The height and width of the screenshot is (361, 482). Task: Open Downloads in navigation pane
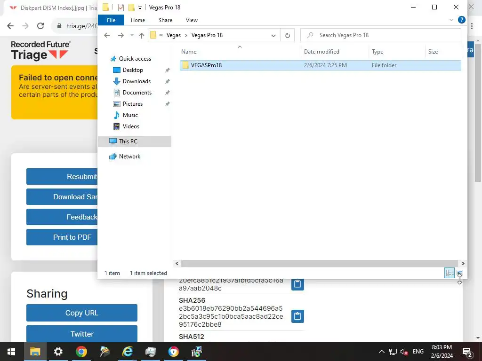pyautogui.click(x=137, y=81)
